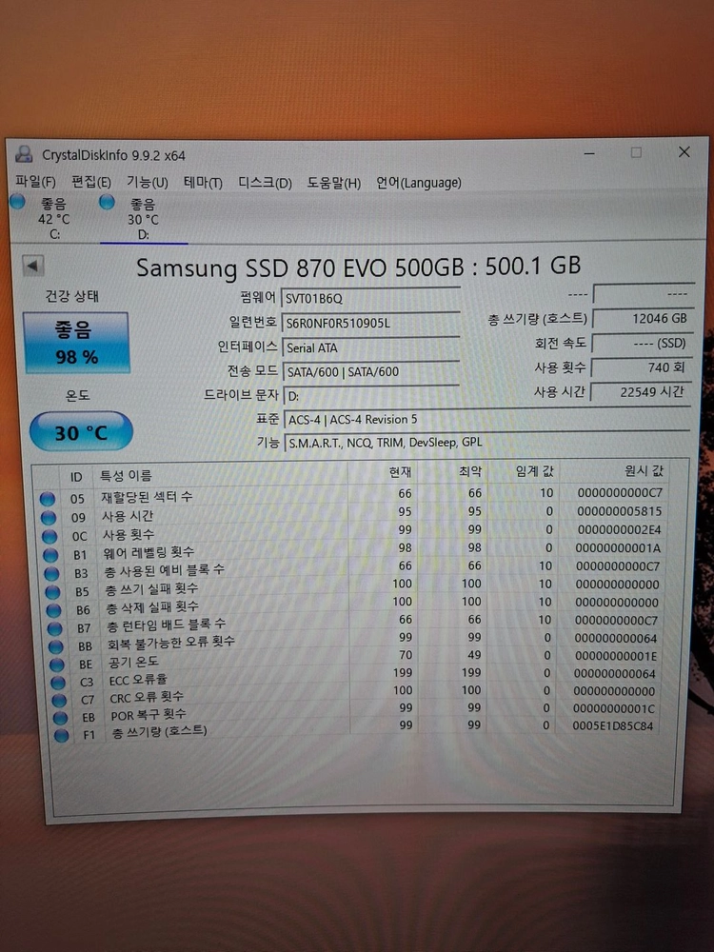Click the previous disk arrow button

coord(32,266)
